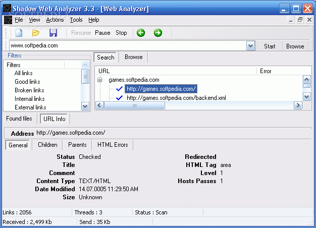Click the URL tree horizontal scroll-left arrow

coord(99,105)
